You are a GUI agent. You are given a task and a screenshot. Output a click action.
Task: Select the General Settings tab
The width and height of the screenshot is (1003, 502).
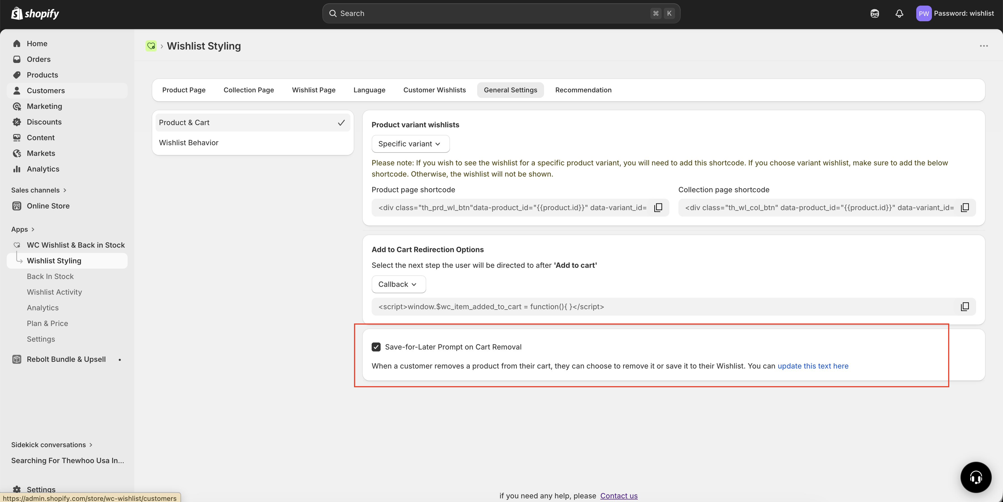click(510, 90)
